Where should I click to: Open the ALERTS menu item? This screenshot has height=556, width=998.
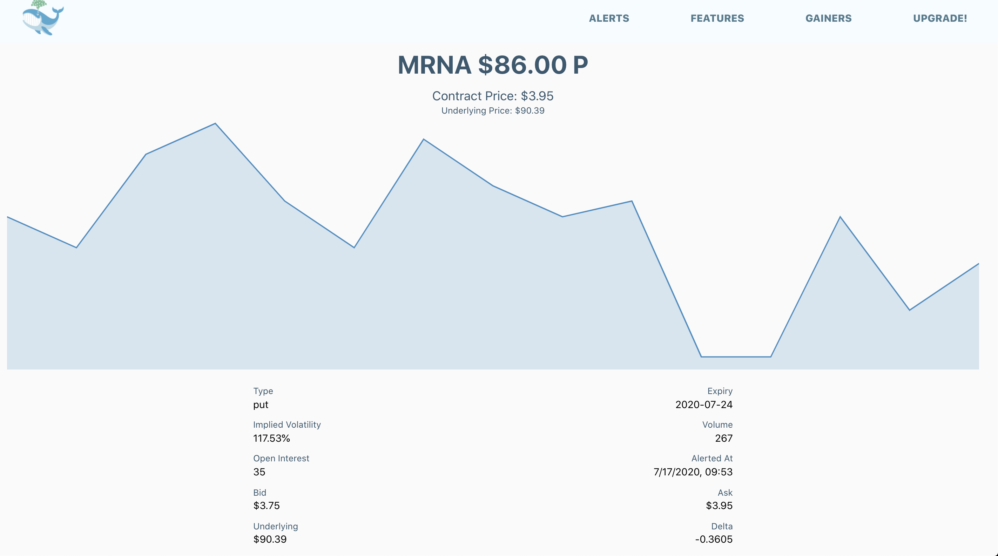coord(609,18)
